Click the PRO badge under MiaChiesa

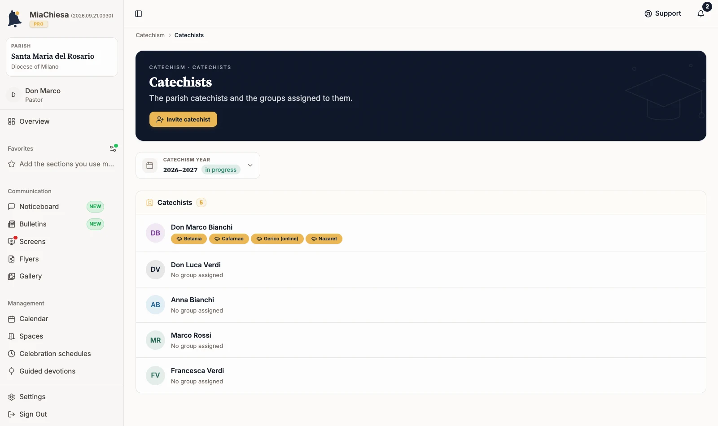click(x=39, y=24)
